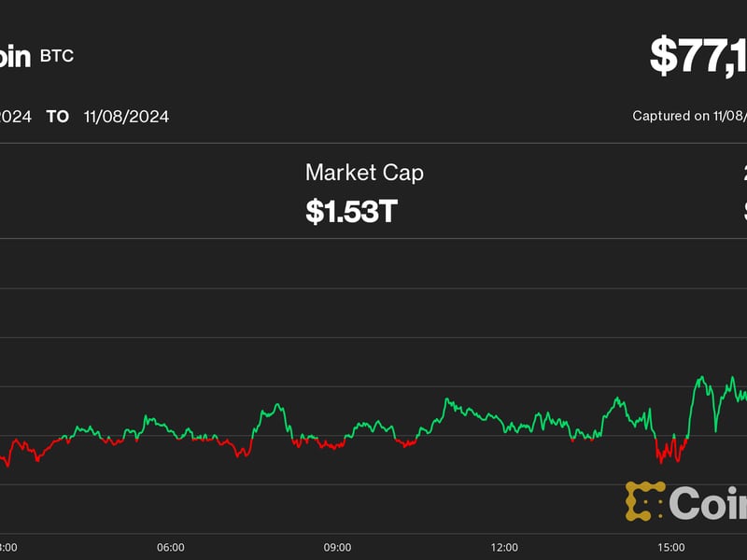747x560 pixels.
Task: Open the 11/08/2024 end date selector
Action: tap(126, 117)
